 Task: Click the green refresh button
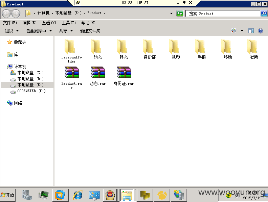point(180,13)
